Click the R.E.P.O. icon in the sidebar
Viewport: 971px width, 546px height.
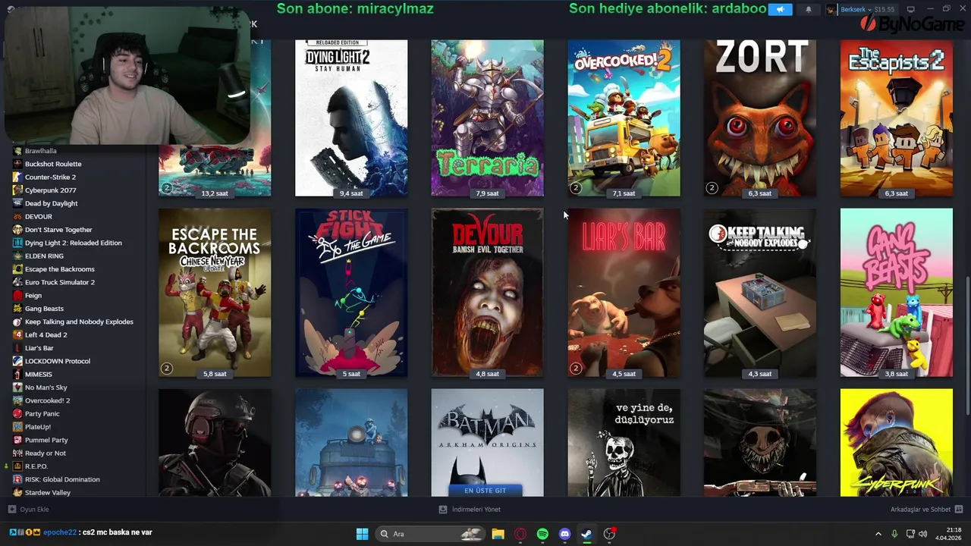click(x=17, y=466)
